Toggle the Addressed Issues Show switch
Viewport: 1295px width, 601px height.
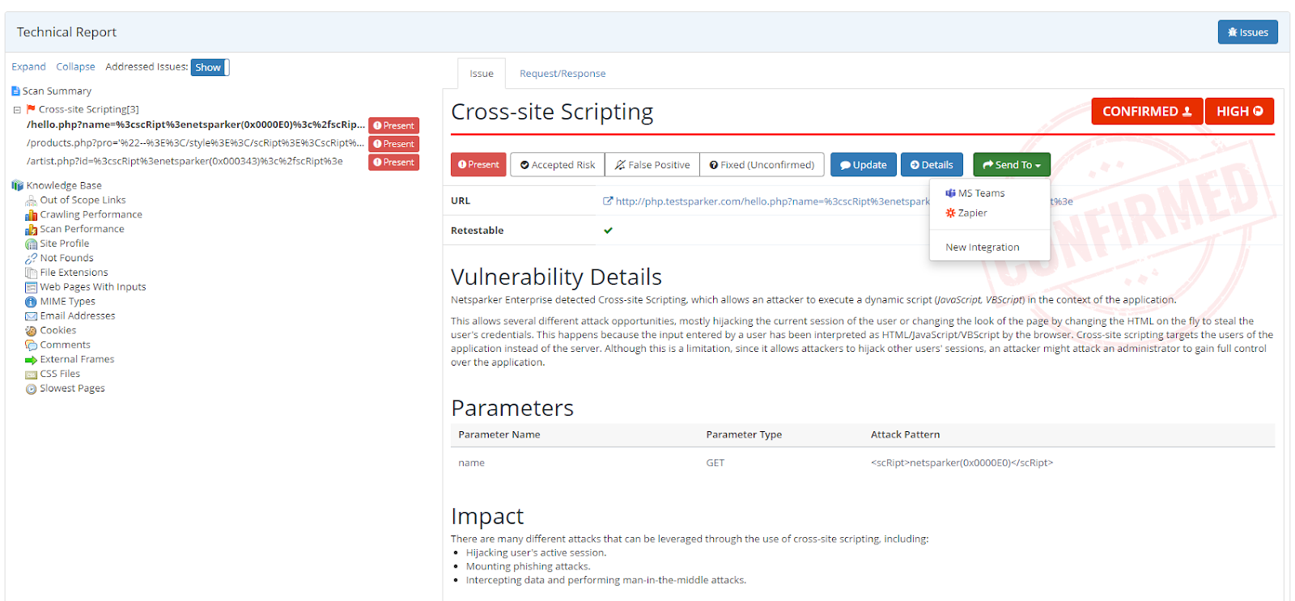point(210,68)
